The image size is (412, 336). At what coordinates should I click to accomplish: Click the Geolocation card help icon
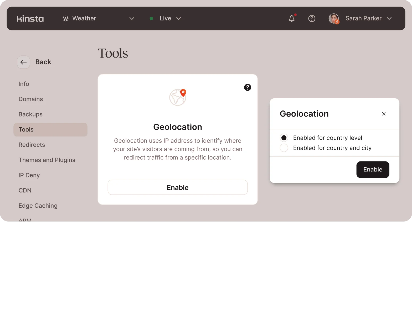(248, 87)
